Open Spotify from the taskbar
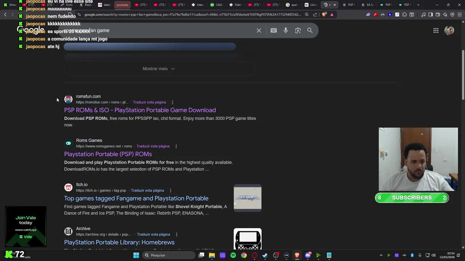The width and height of the screenshot is (465, 261). (x=233, y=255)
